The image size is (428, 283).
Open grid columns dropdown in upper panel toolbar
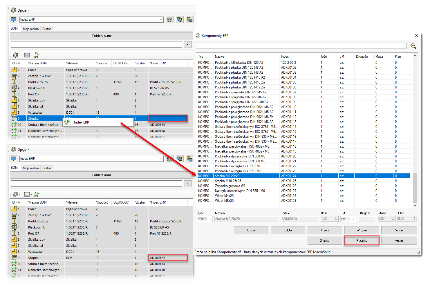28,55
